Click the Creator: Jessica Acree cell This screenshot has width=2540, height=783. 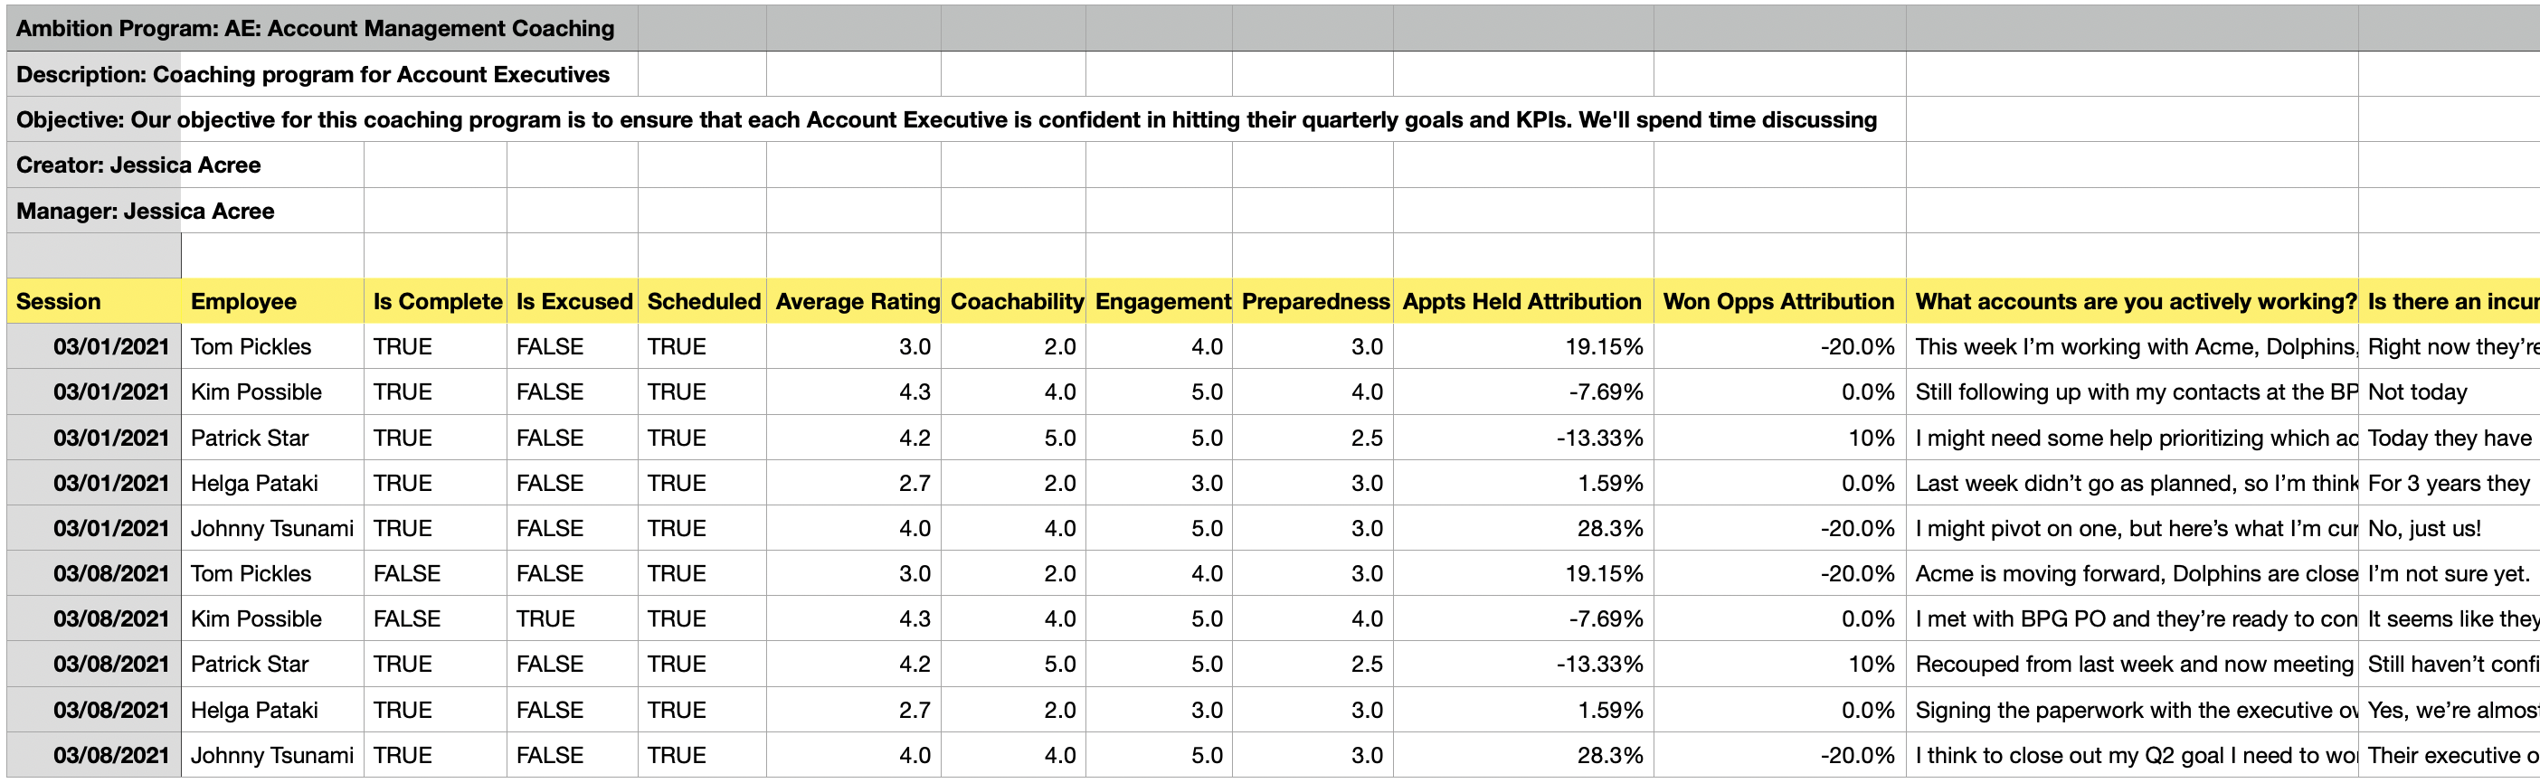coord(139,165)
